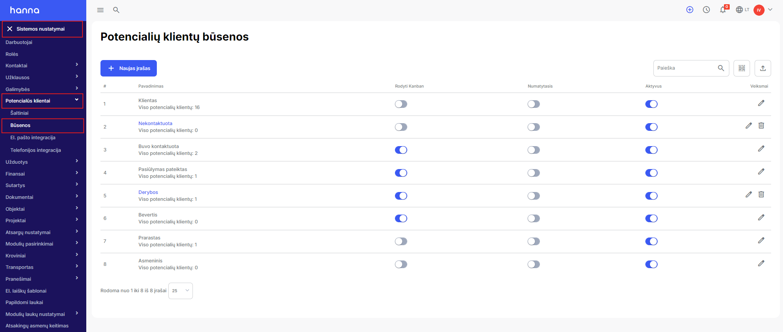Open the notifications bell icon

(x=723, y=10)
